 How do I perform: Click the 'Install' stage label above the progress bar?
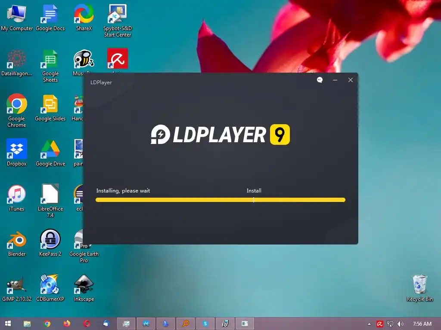[254, 190]
